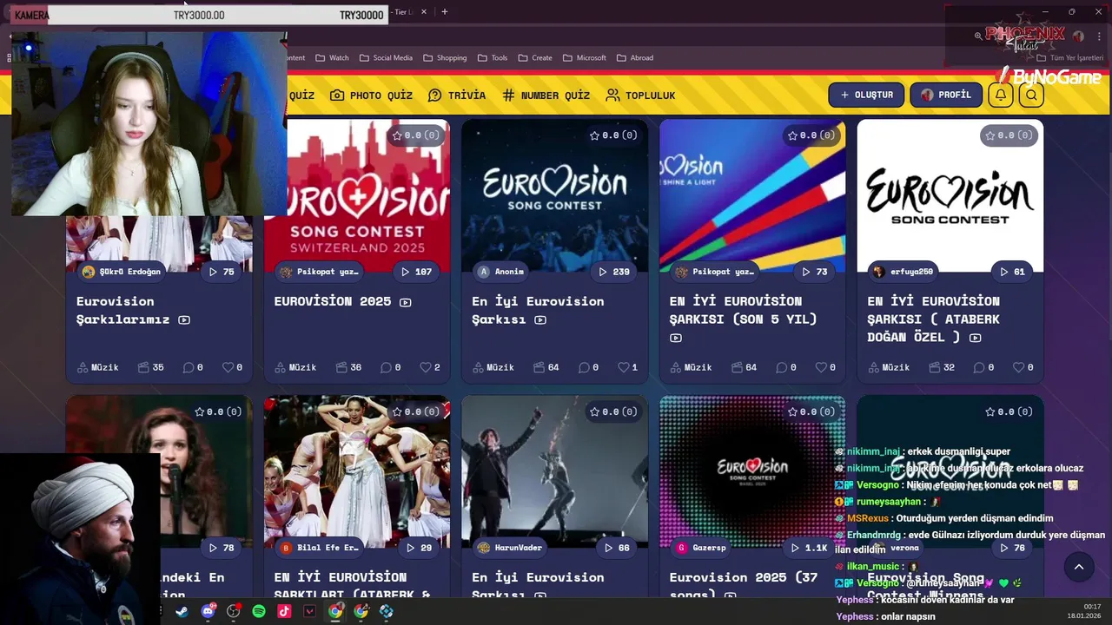Click star rating badge on EUROVİSİON 2025 card
This screenshot has width=1112, height=625.
tap(415, 135)
